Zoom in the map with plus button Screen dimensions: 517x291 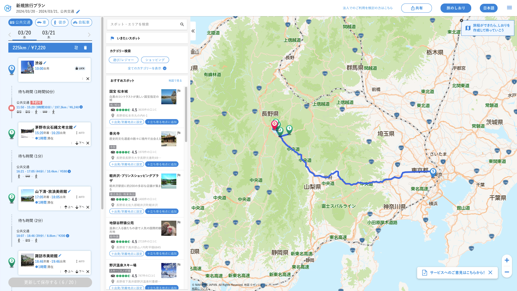[x=507, y=260]
